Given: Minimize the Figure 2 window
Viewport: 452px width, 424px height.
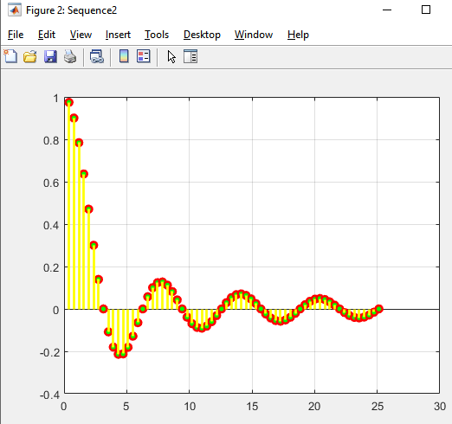Looking at the screenshot, I should point(387,10).
